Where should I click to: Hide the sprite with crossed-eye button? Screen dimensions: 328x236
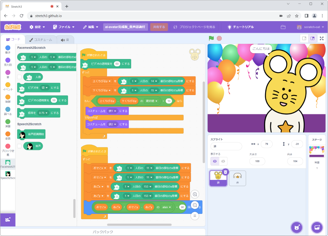[x=223, y=161]
